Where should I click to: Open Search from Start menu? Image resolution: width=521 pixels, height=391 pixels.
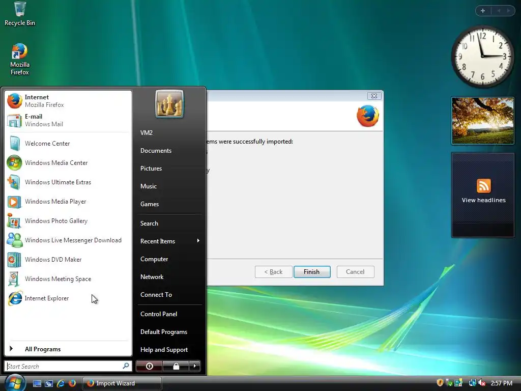(x=169, y=224)
